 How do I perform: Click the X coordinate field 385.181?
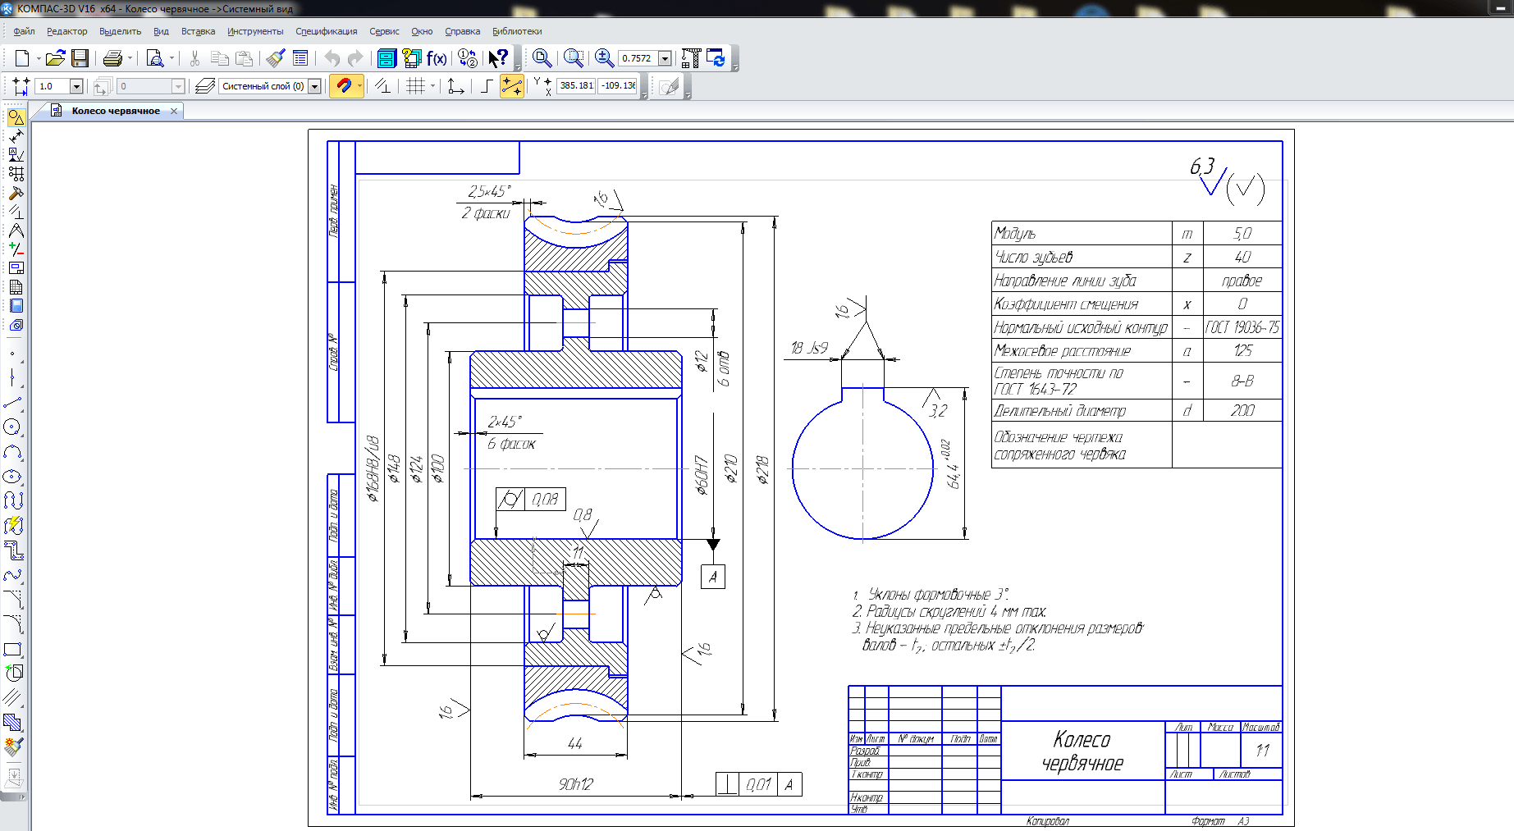(576, 85)
